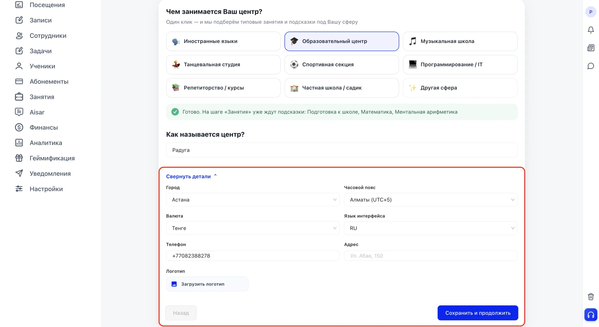Click the Сотрудники people icon
Image resolution: width=599 pixels, height=327 pixels.
(x=19, y=36)
